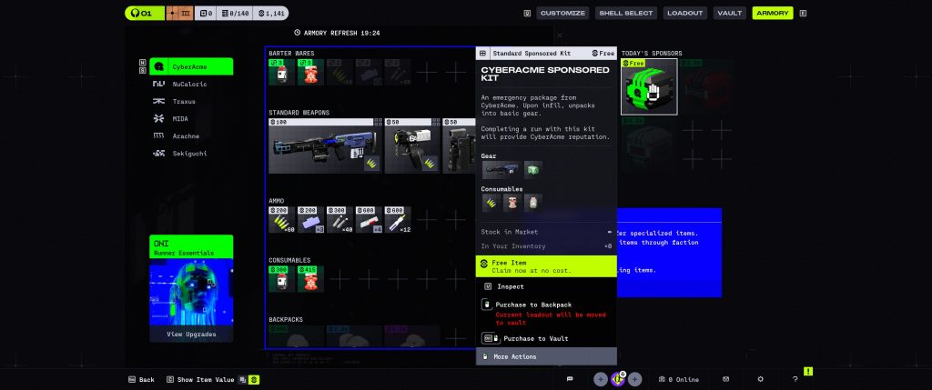Select the 200-credit yellow ammo item
Screen dimensions: 932x390
point(280,220)
